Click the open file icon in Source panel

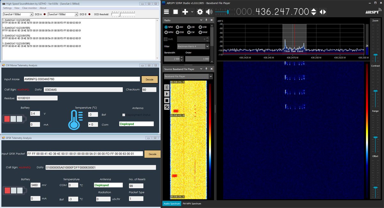(167, 87)
